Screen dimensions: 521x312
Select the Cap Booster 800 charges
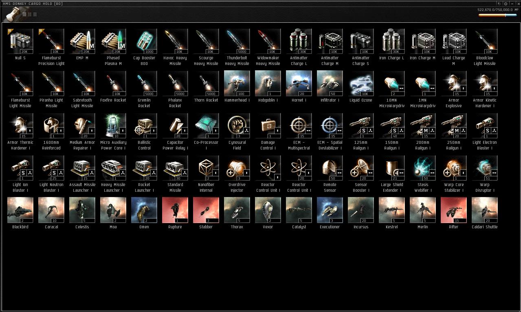144,41
